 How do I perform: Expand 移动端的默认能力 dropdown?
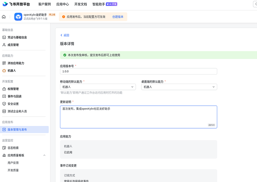point(98,87)
